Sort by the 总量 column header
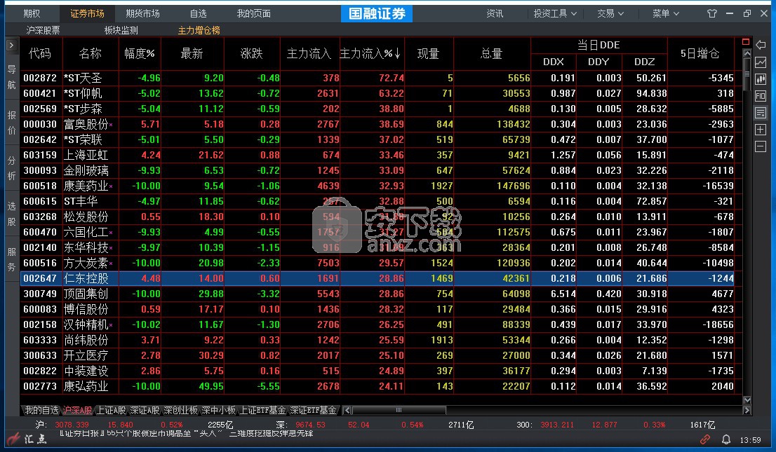The image size is (776, 452). 491,53
